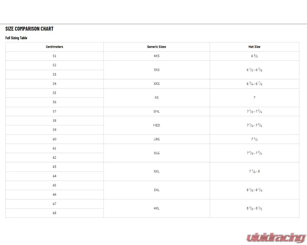The height and width of the screenshot is (245, 307).
Task: Select the 68 centimeters cell
Action: coord(54,213)
